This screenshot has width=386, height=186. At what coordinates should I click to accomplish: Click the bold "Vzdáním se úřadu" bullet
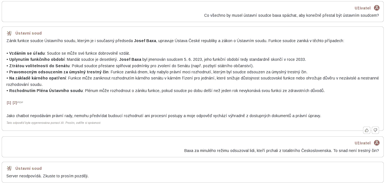tap(27, 53)
